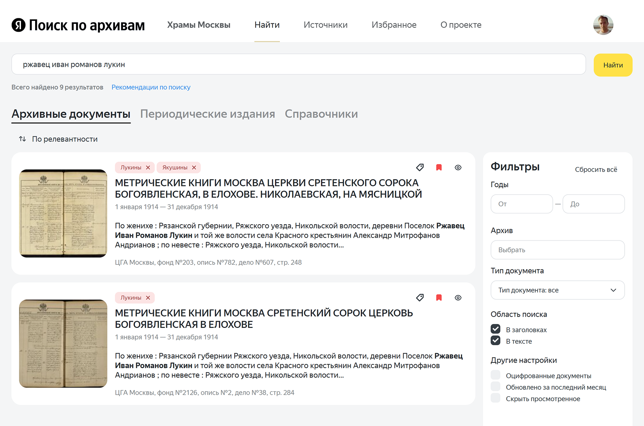
Task: Click the yellow Найти button
Action: click(x=613, y=65)
